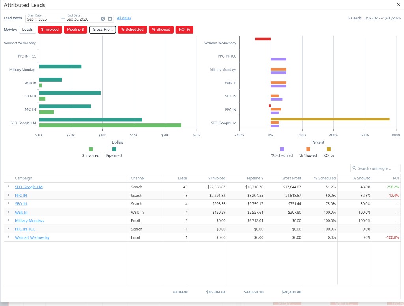The width and height of the screenshot is (404, 306).
Task: Sort by the Pipeline $ column header
Action: pyautogui.click(x=255, y=178)
